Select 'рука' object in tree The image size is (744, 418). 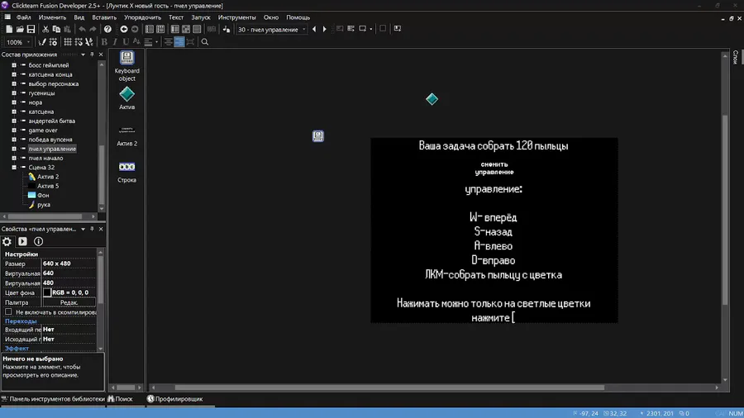(44, 205)
